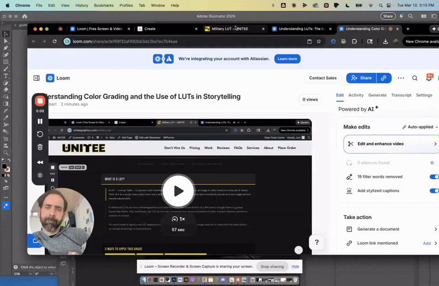Switch to the Transcript tab

401,95
